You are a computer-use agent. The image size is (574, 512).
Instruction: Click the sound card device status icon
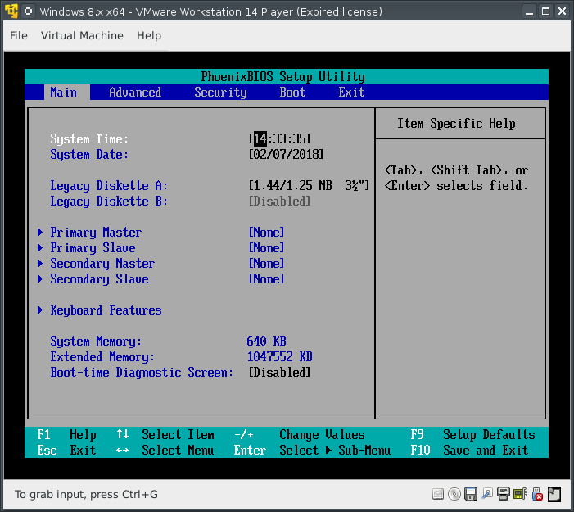(520, 494)
